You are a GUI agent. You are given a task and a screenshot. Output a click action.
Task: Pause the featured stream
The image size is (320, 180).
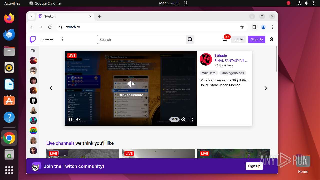[71, 119]
